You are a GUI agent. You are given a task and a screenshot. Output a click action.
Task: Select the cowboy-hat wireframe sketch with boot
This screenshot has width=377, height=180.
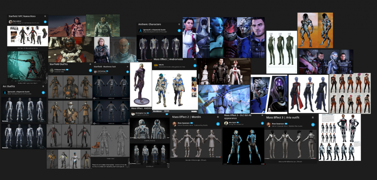(x=110, y=141)
